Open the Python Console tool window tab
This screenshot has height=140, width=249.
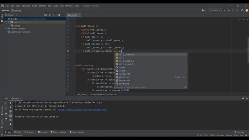(x=77, y=132)
